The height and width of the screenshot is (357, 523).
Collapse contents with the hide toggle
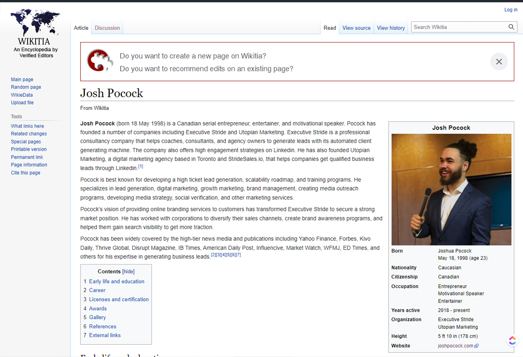[x=128, y=271]
